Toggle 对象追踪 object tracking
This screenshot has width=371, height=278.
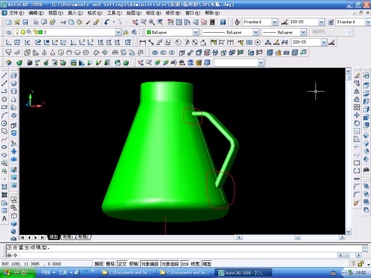(x=170, y=264)
